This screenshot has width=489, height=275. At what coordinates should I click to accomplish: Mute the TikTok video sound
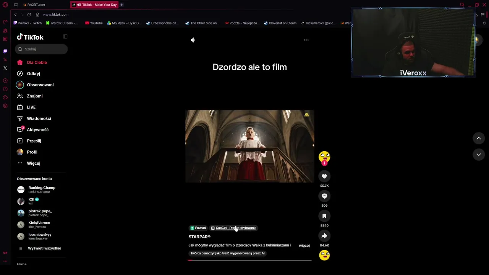[x=193, y=40]
